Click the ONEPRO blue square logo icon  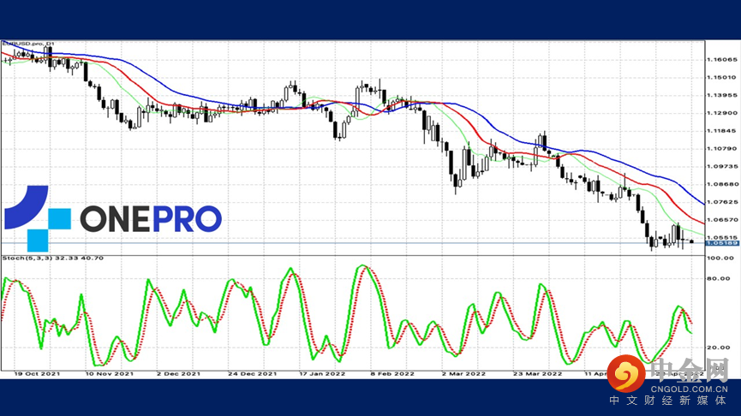coord(36,217)
